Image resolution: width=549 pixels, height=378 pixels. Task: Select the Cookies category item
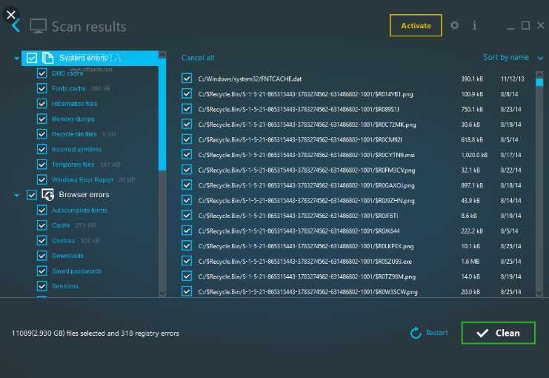coord(63,241)
